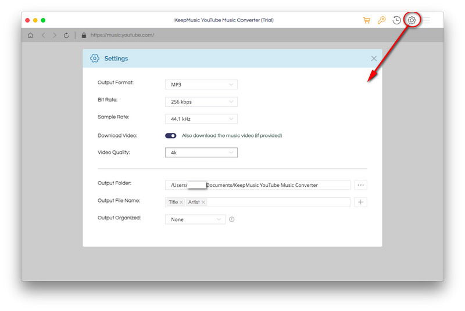The image size is (465, 311).
Task: Toggle the Download Video switch
Action: click(x=170, y=136)
